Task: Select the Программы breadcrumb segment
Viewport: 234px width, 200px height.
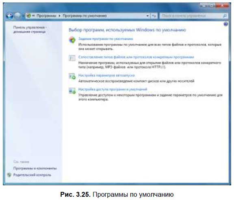Action: pyautogui.click(x=46, y=15)
